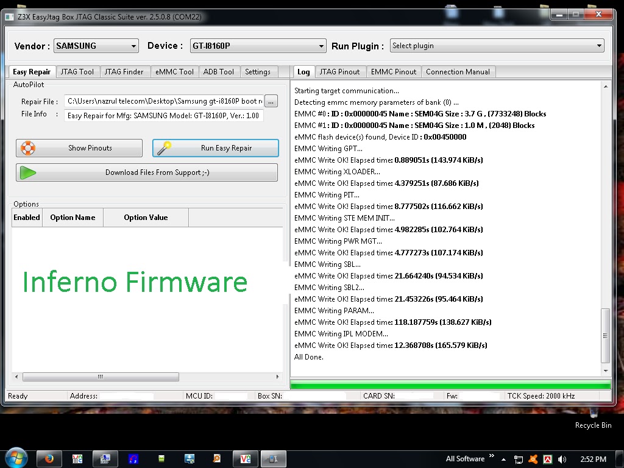Click the 'All Done.' log line
The image size is (624, 468).
pyautogui.click(x=308, y=357)
